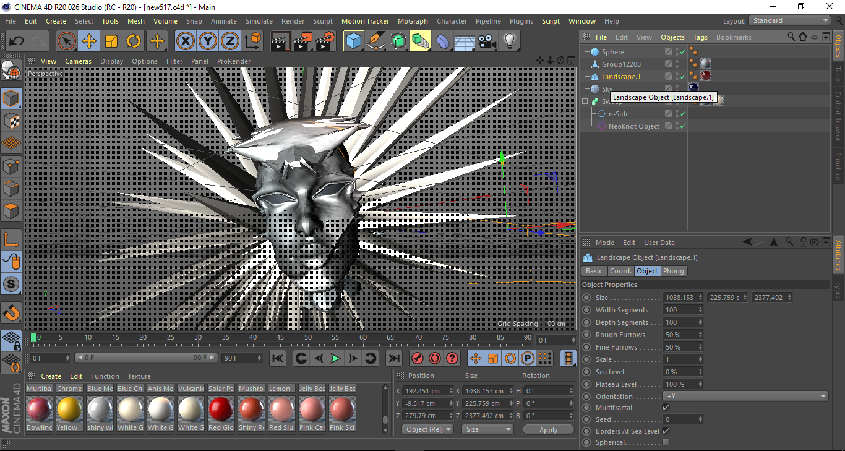Switch to the Coord. tab
Screen dimensions: 845x451
pos(620,271)
